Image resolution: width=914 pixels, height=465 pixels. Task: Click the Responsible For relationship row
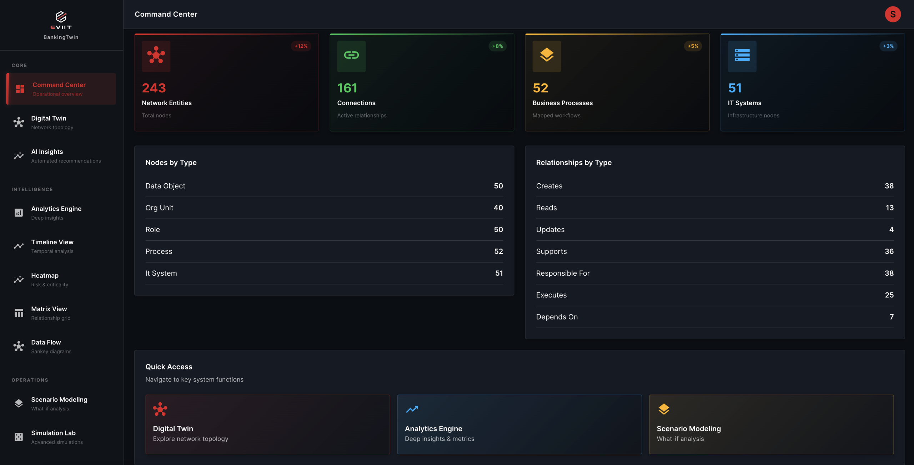pyautogui.click(x=714, y=273)
